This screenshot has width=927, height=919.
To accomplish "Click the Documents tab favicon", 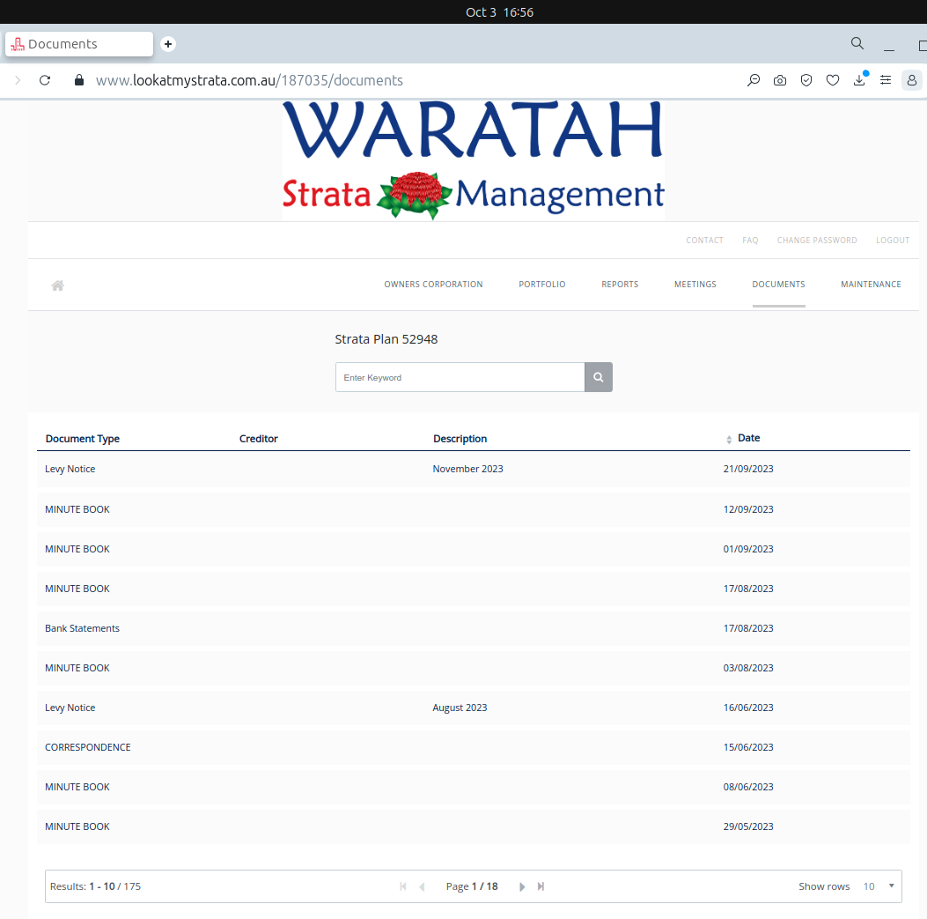I will [x=18, y=44].
